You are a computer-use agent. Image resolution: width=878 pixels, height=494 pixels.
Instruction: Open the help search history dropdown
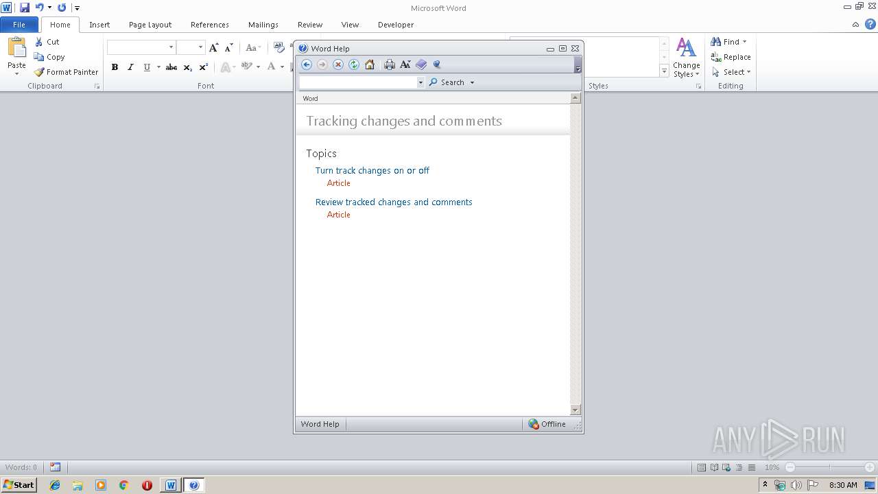[x=420, y=82]
